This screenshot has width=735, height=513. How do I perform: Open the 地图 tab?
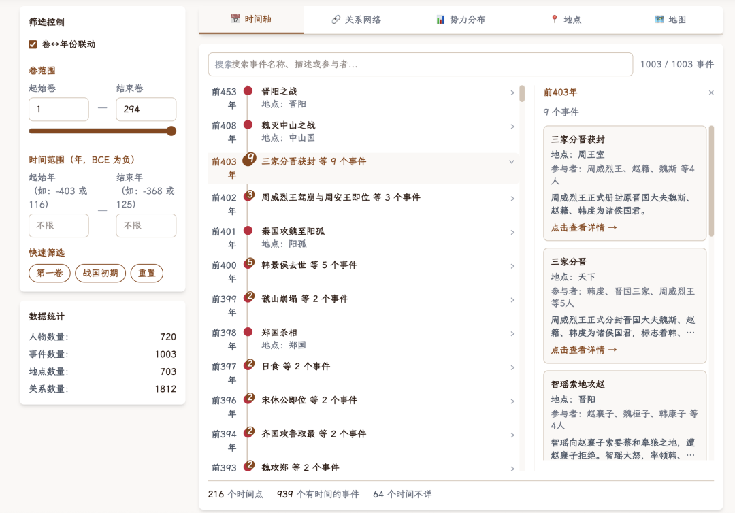(x=670, y=20)
